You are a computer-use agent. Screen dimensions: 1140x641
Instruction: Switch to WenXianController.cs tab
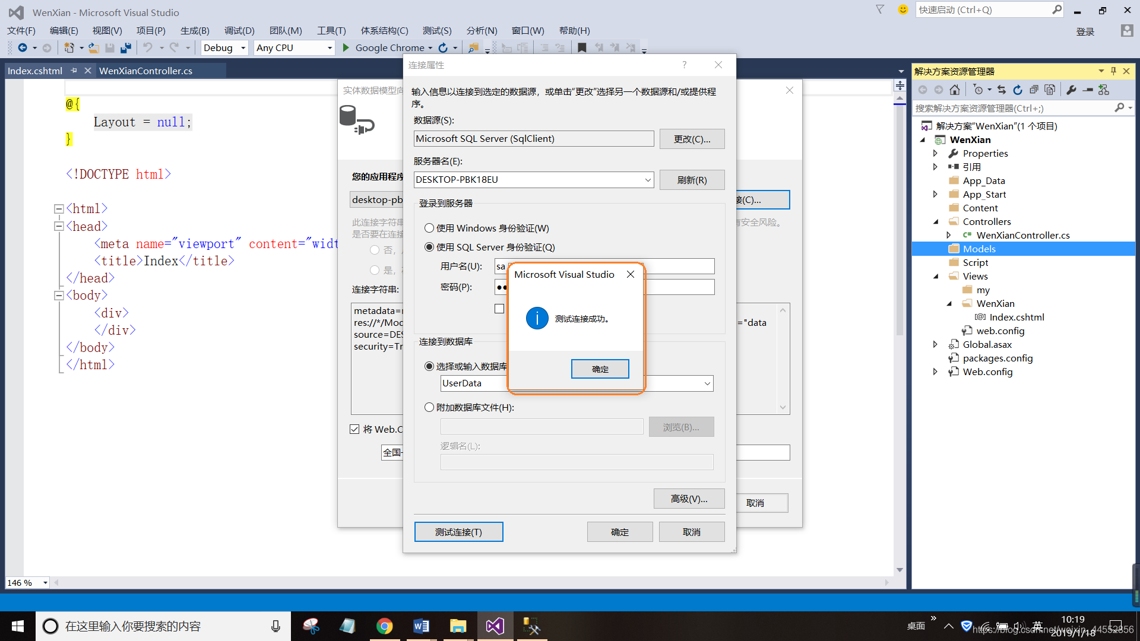145,71
